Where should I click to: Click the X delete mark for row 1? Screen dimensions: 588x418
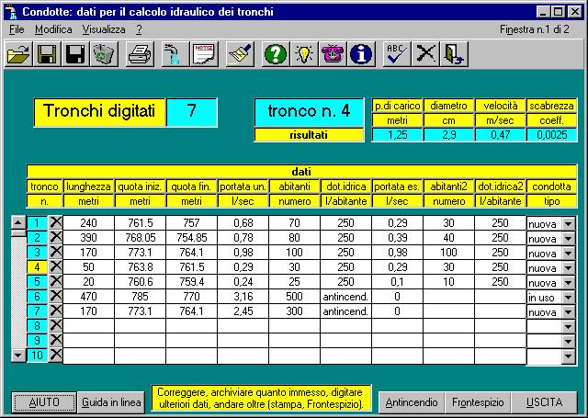(55, 223)
